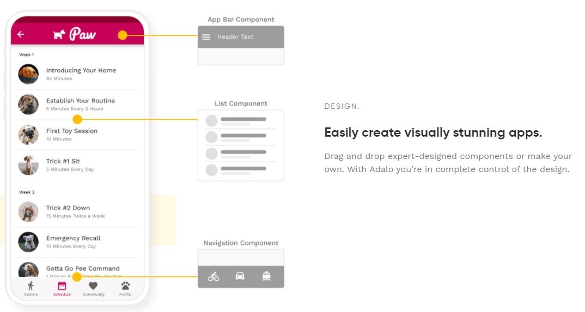Open the Trainers tab icon
585x312 pixels.
31,289
